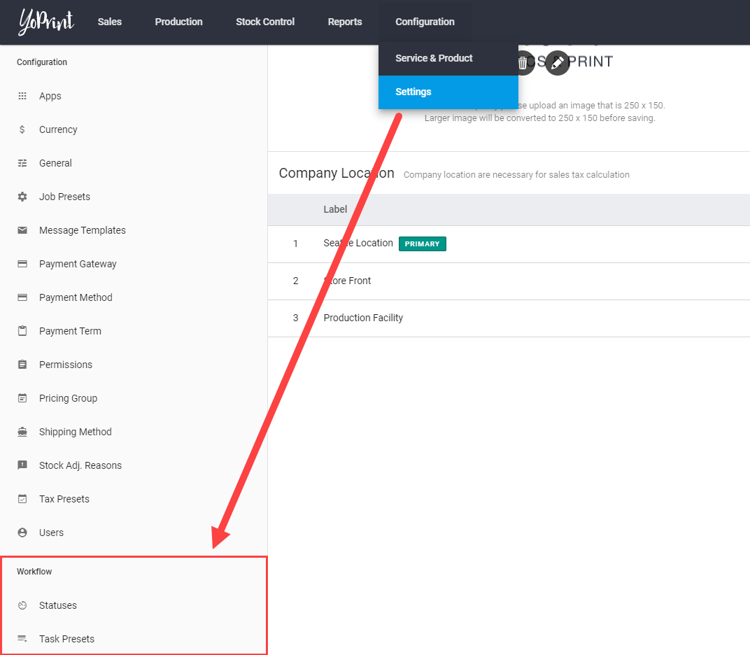
Task: Click row number 3 cell
Action: coord(296,318)
